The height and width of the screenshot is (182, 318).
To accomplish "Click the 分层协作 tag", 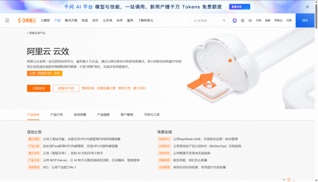I will [164, 146].
